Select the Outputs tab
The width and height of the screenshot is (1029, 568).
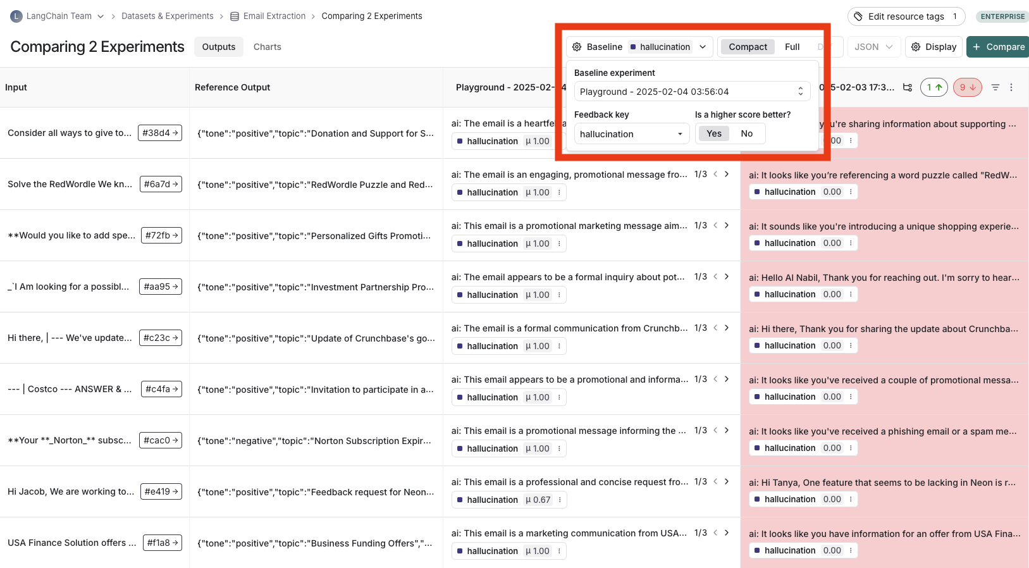(x=218, y=47)
